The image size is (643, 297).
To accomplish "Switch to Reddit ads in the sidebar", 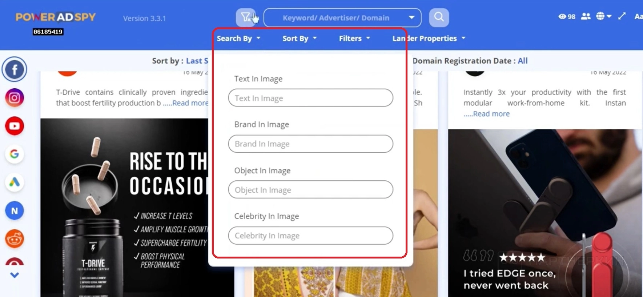I will (x=15, y=239).
